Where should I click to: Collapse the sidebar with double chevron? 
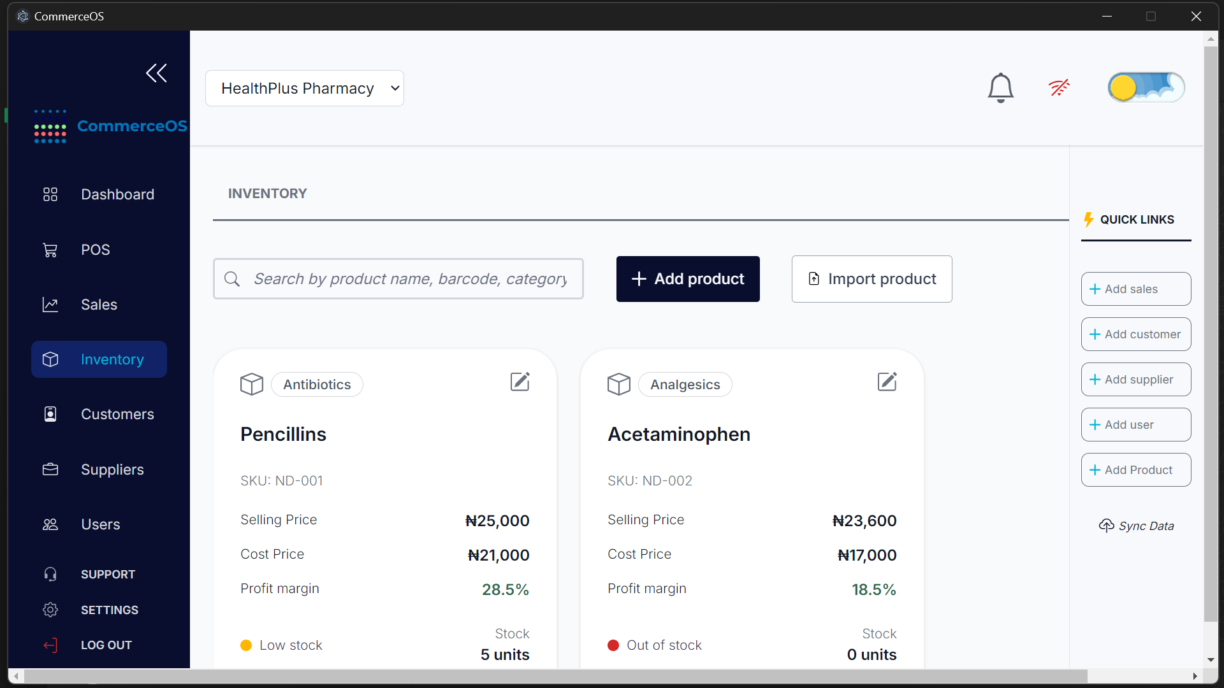[156, 73]
